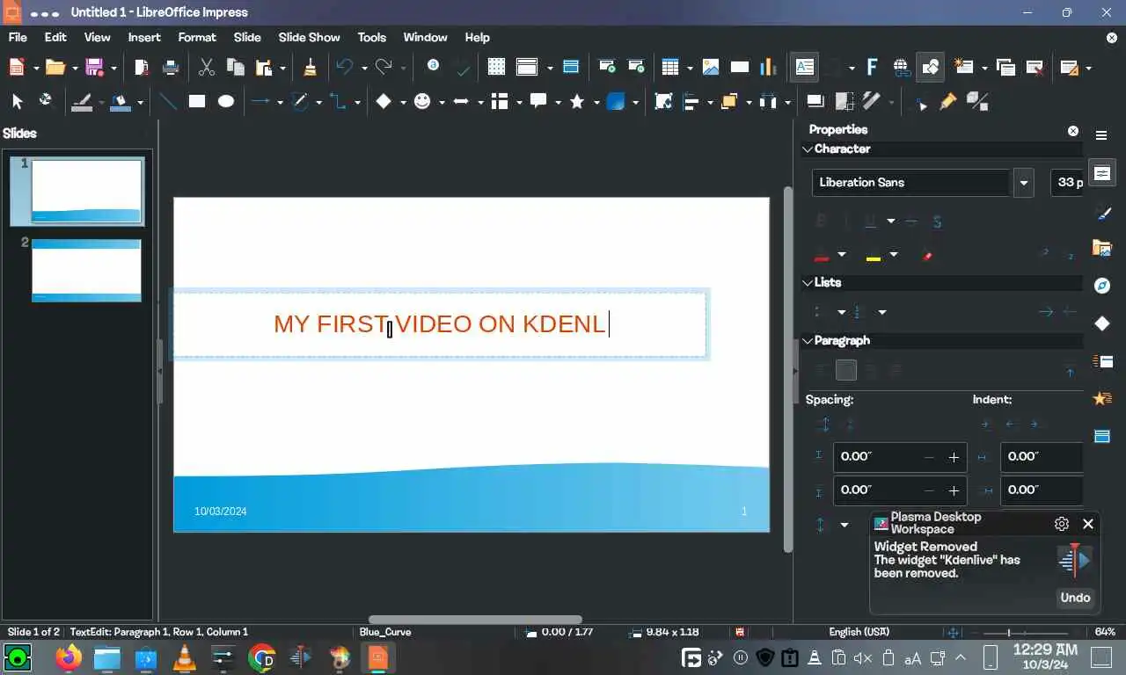
Task: Select the Insert Line tool
Action: (x=168, y=102)
